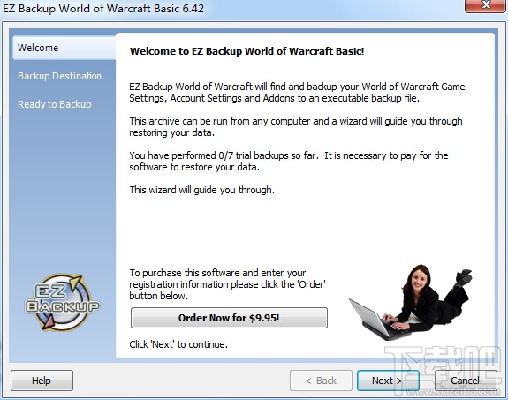Click the Welcome to EZ Backup heading
508x400 pixels.
pyautogui.click(x=246, y=51)
